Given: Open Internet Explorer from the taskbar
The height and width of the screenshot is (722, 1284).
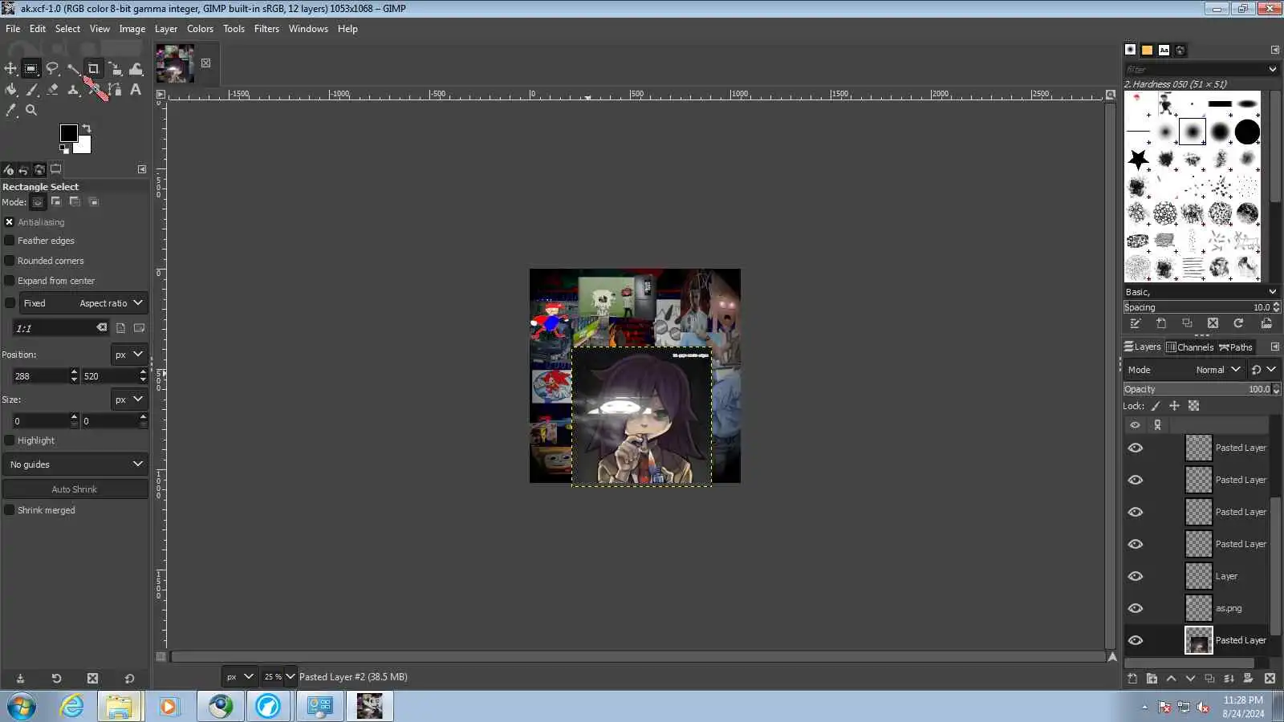Looking at the screenshot, I should point(71,707).
